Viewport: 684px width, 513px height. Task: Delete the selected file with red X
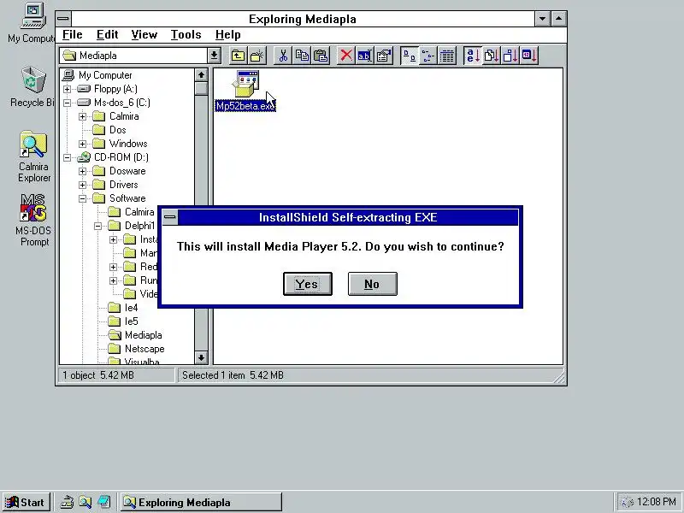pyautogui.click(x=346, y=56)
